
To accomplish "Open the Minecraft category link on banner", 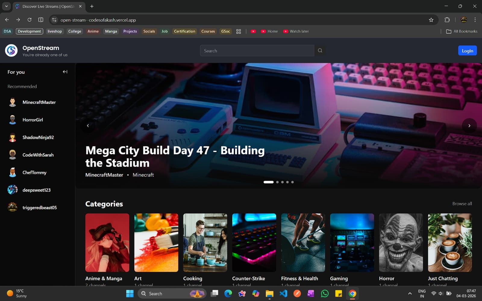I will 143,175.
